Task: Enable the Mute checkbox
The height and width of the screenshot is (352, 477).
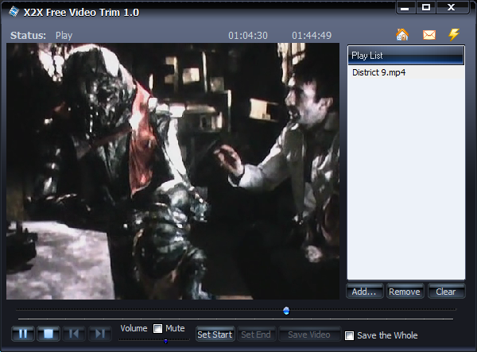Action: (158, 328)
